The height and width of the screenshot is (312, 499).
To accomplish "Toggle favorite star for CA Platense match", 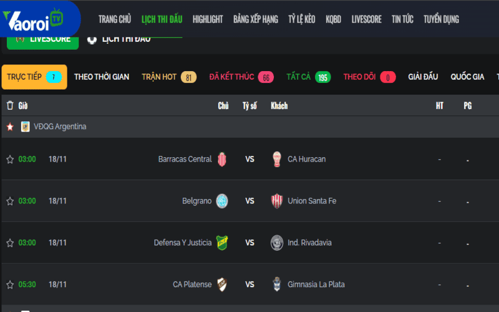I will 10,285.
